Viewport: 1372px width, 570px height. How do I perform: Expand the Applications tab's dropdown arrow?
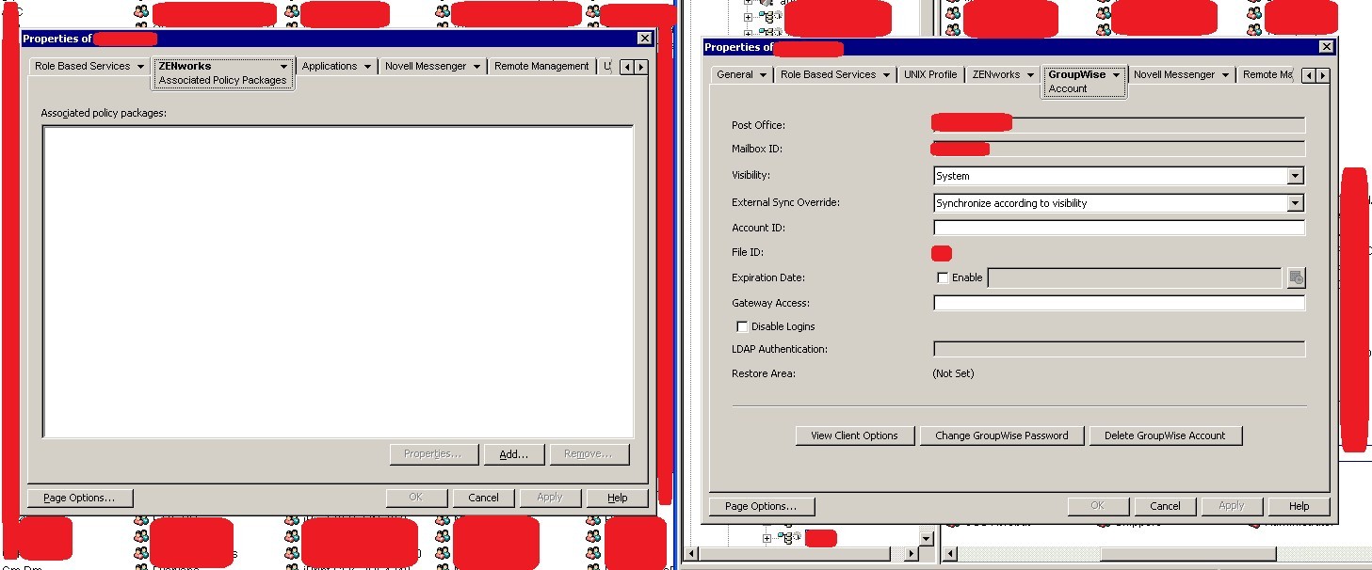[367, 66]
